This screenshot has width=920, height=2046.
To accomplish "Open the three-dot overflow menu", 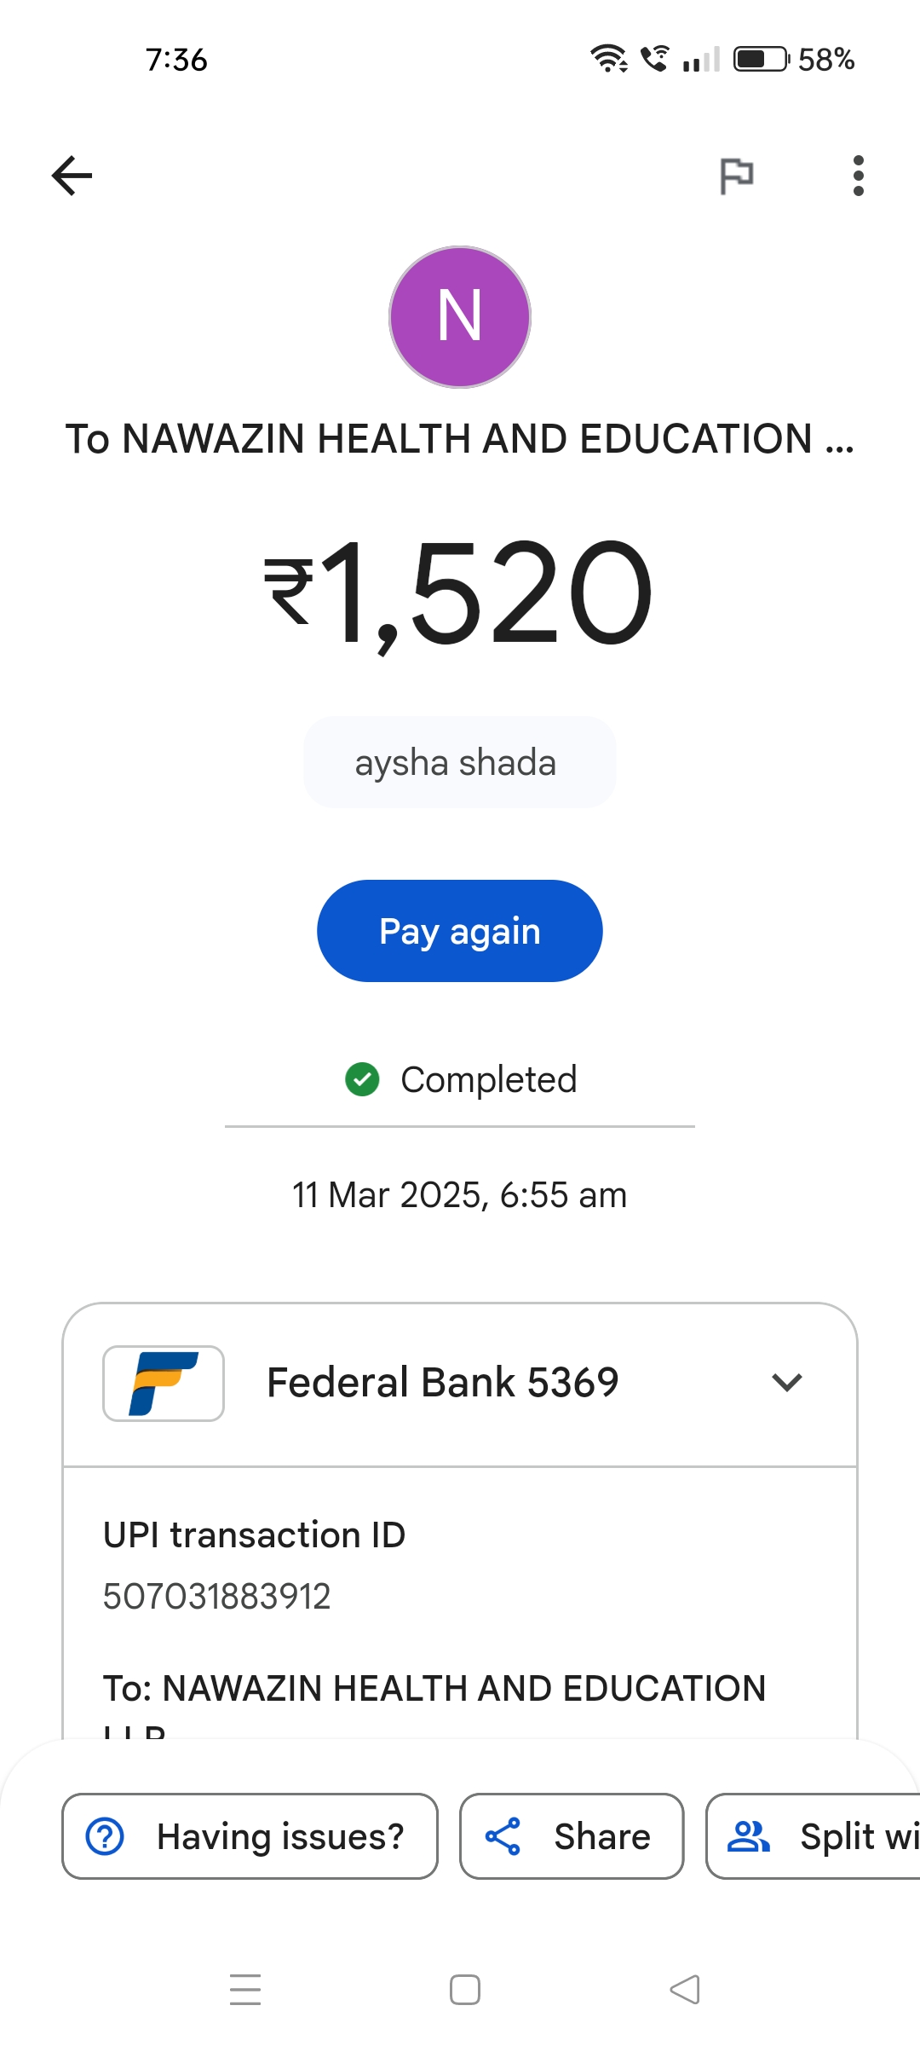I will coord(858,176).
